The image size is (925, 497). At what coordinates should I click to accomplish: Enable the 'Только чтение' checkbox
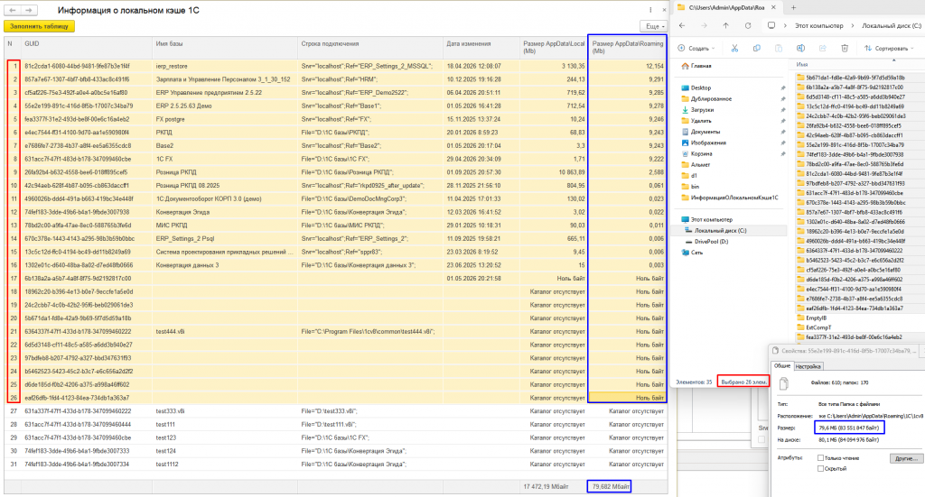820,457
